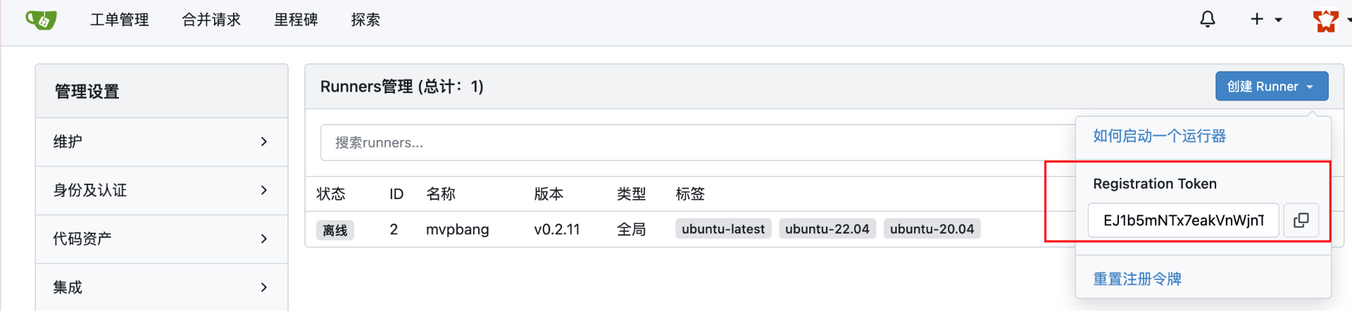
Task: Go to 合并请求 page
Action: 211,20
